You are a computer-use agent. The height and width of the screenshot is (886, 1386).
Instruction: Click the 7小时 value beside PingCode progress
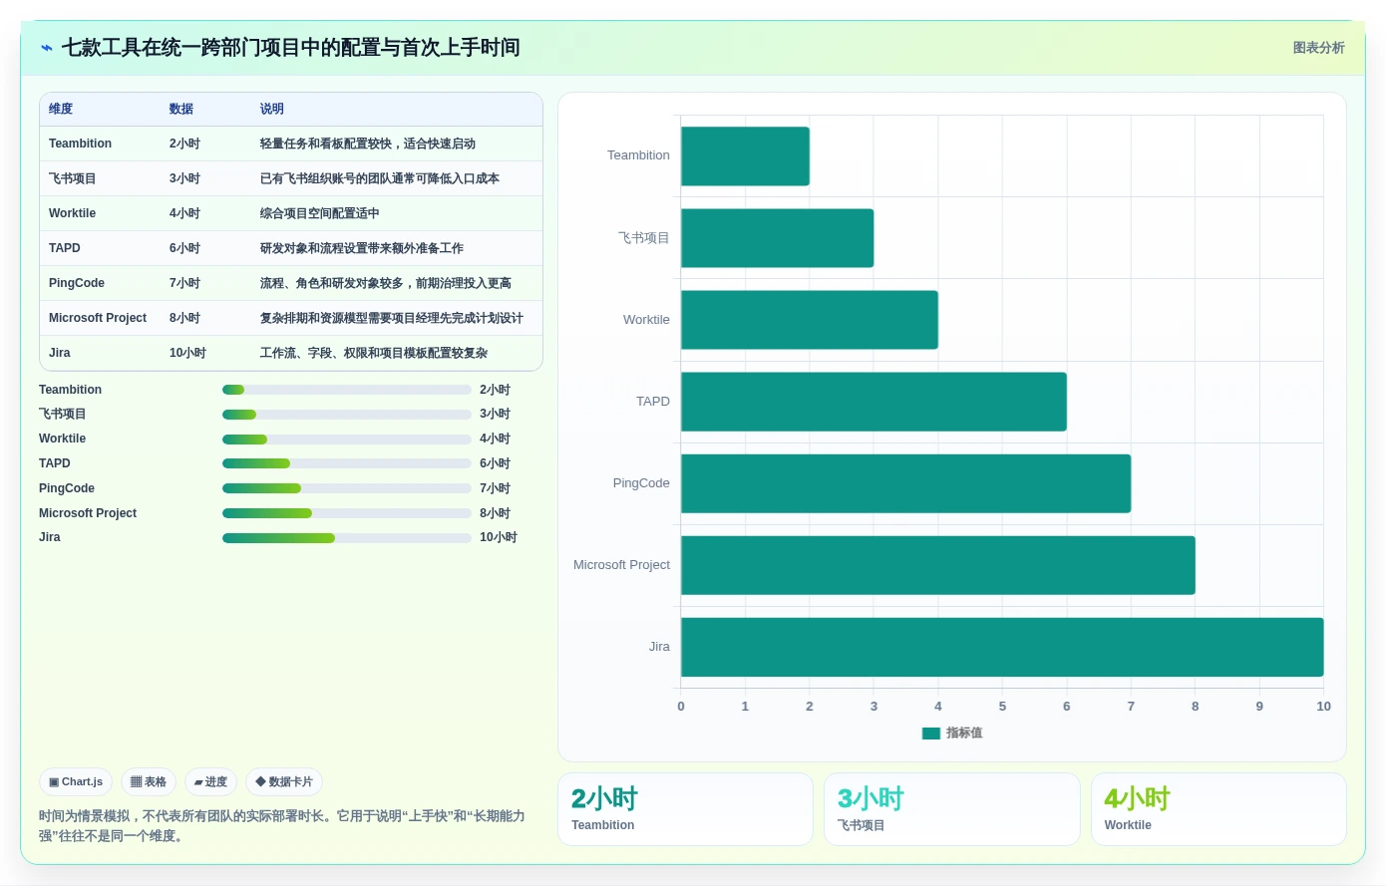pos(495,488)
